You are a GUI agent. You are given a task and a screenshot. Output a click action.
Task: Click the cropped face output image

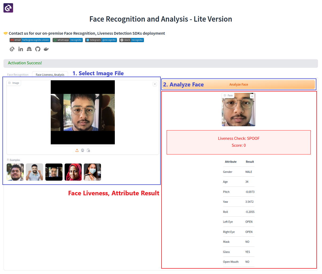[x=239, y=109]
